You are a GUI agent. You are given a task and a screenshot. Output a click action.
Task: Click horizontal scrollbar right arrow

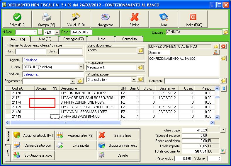(212, 122)
